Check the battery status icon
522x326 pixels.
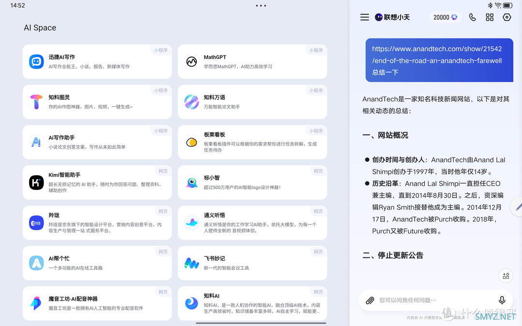[x=507, y=5]
